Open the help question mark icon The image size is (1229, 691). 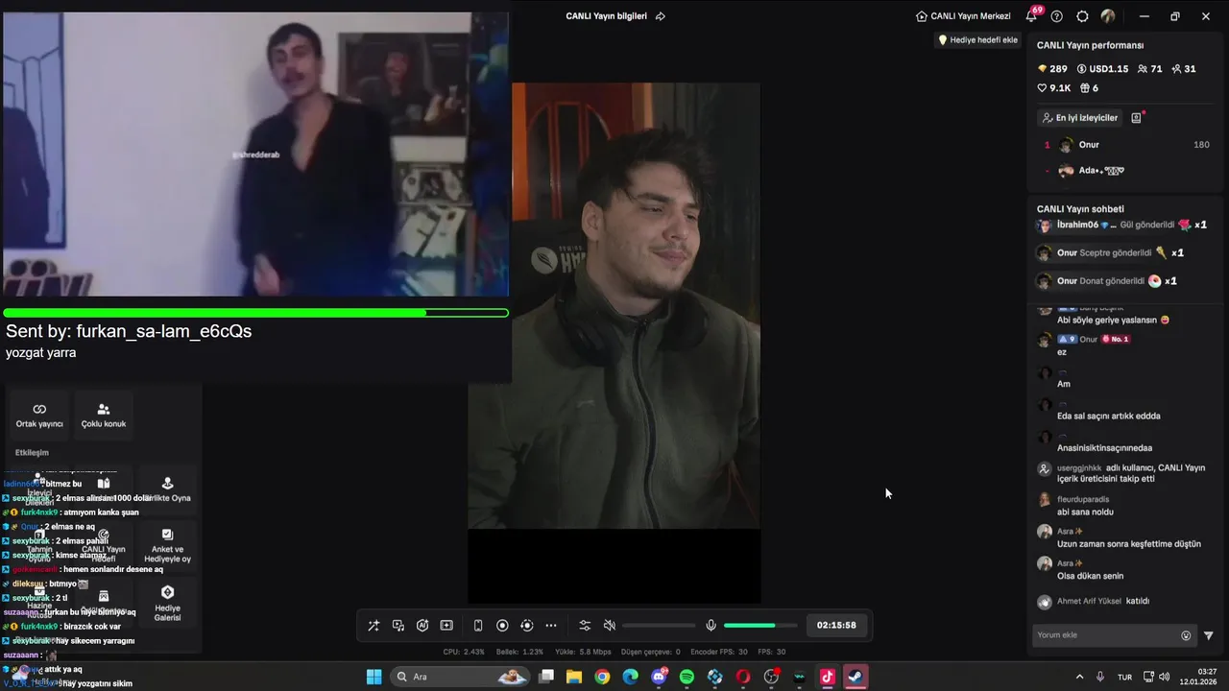[1057, 16]
